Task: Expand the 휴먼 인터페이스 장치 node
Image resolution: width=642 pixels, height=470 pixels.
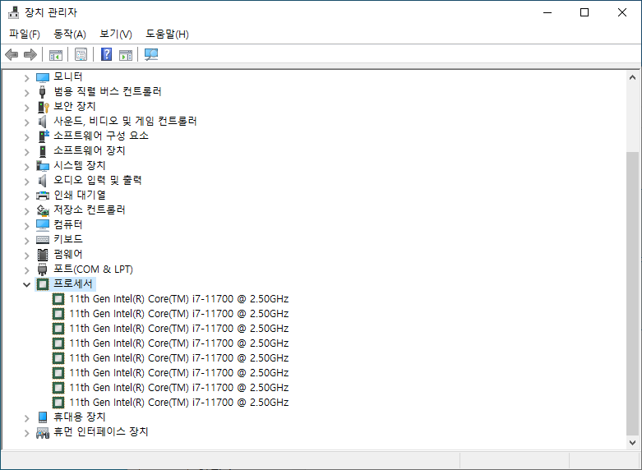Action: [26, 433]
